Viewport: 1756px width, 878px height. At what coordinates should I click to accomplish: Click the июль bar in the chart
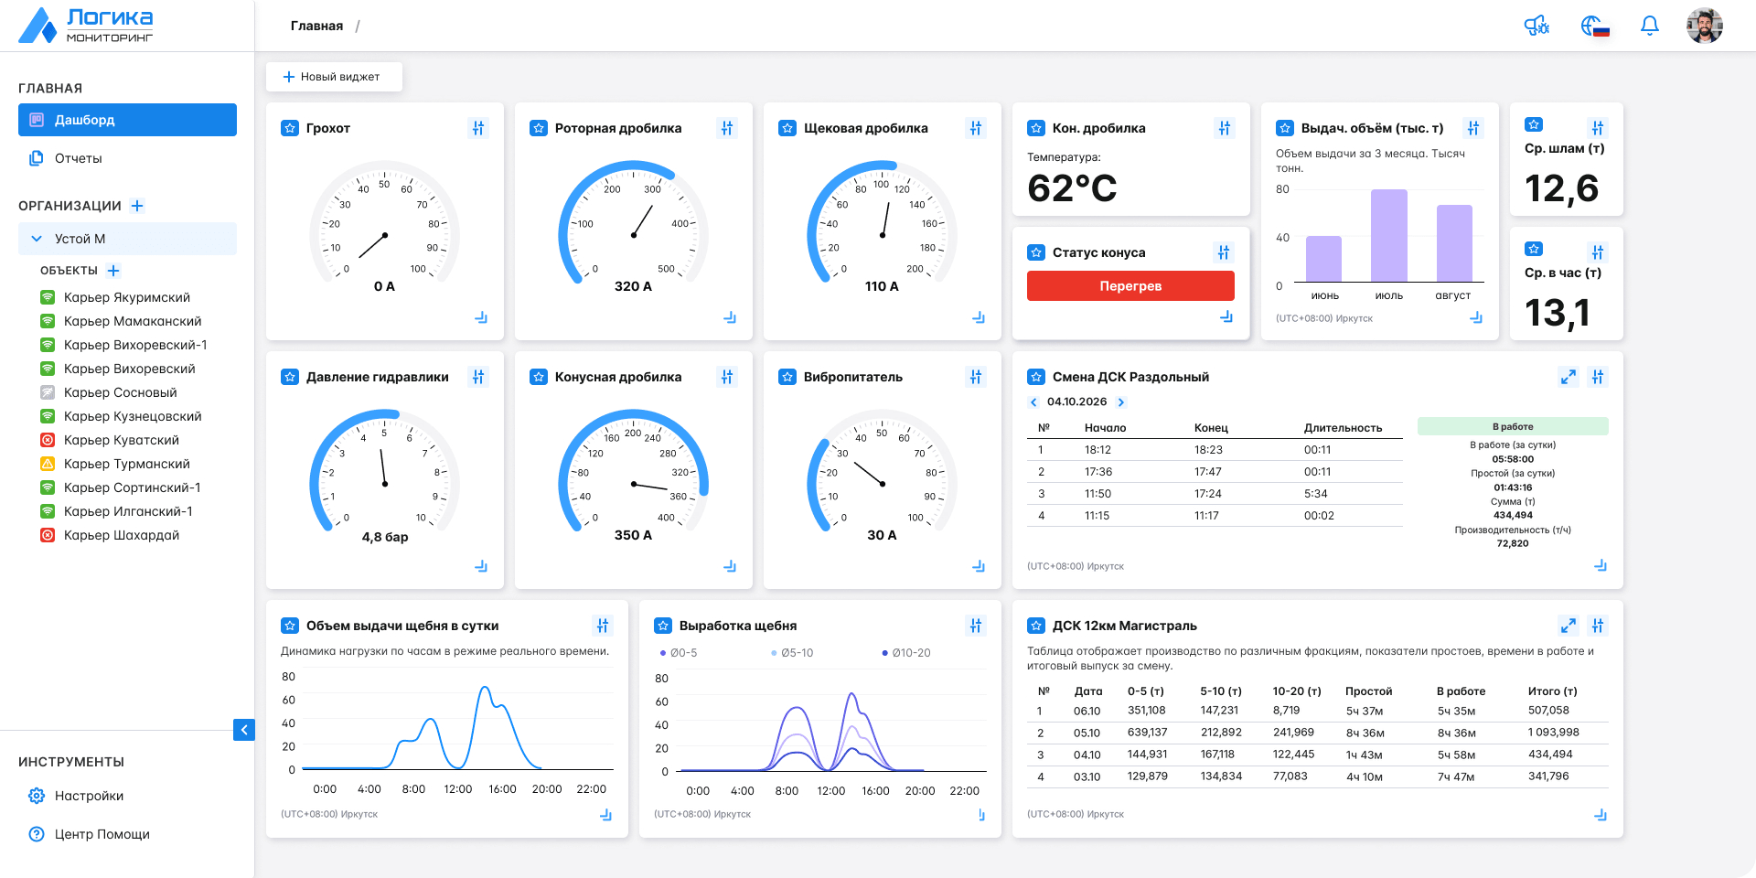(x=1388, y=235)
